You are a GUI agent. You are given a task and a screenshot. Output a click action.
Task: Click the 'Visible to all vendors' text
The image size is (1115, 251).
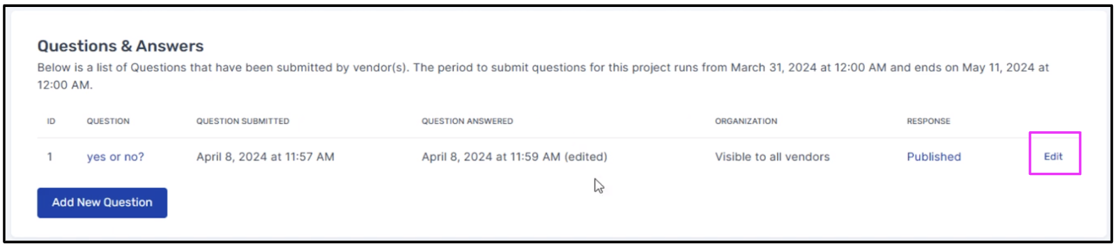(x=772, y=157)
